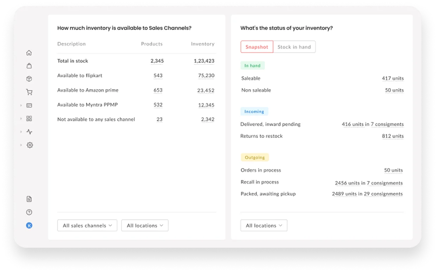Click Amazon prime inventory 23,452
This screenshot has height=272, width=438.
[x=206, y=90]
